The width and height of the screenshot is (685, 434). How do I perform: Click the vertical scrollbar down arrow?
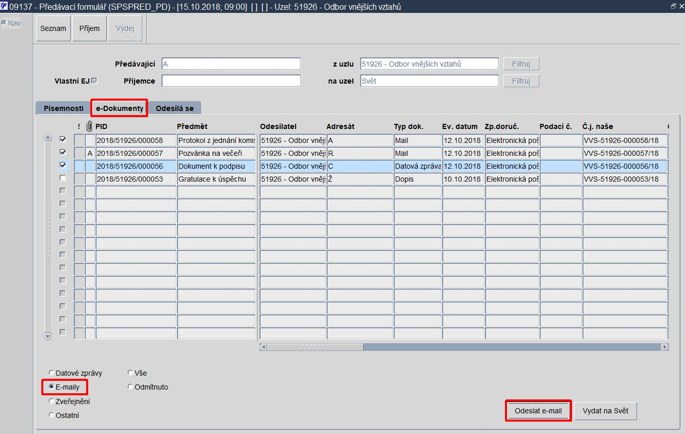click(48, 336)
